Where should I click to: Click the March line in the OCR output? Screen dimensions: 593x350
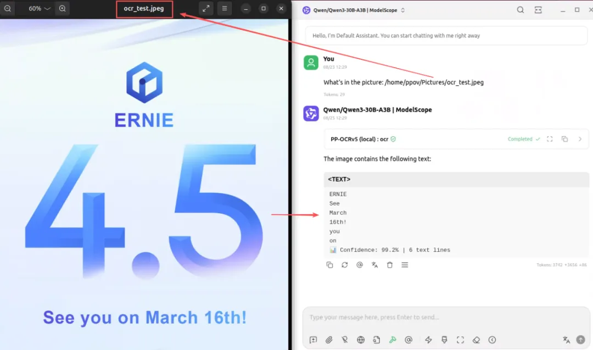[x=338, y=213]
